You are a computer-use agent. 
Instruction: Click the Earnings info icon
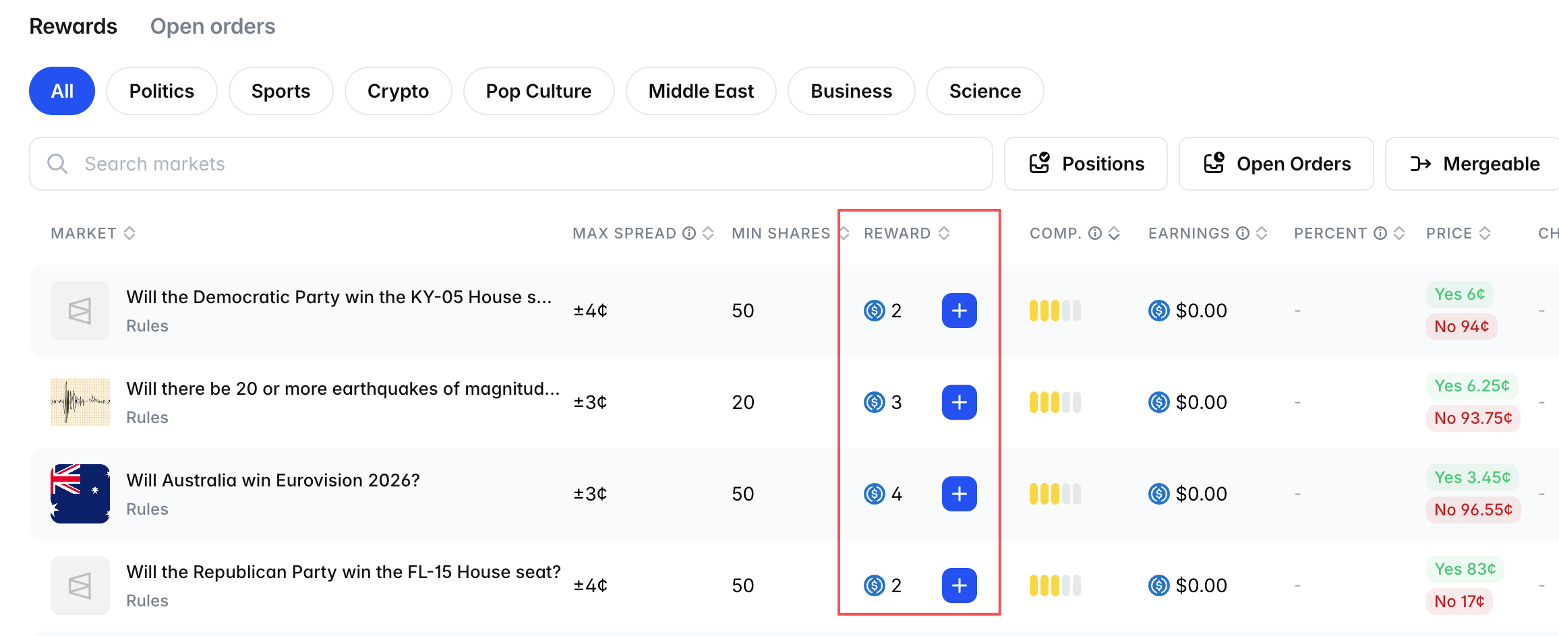pyautogui.click(x=1243, y=233)
